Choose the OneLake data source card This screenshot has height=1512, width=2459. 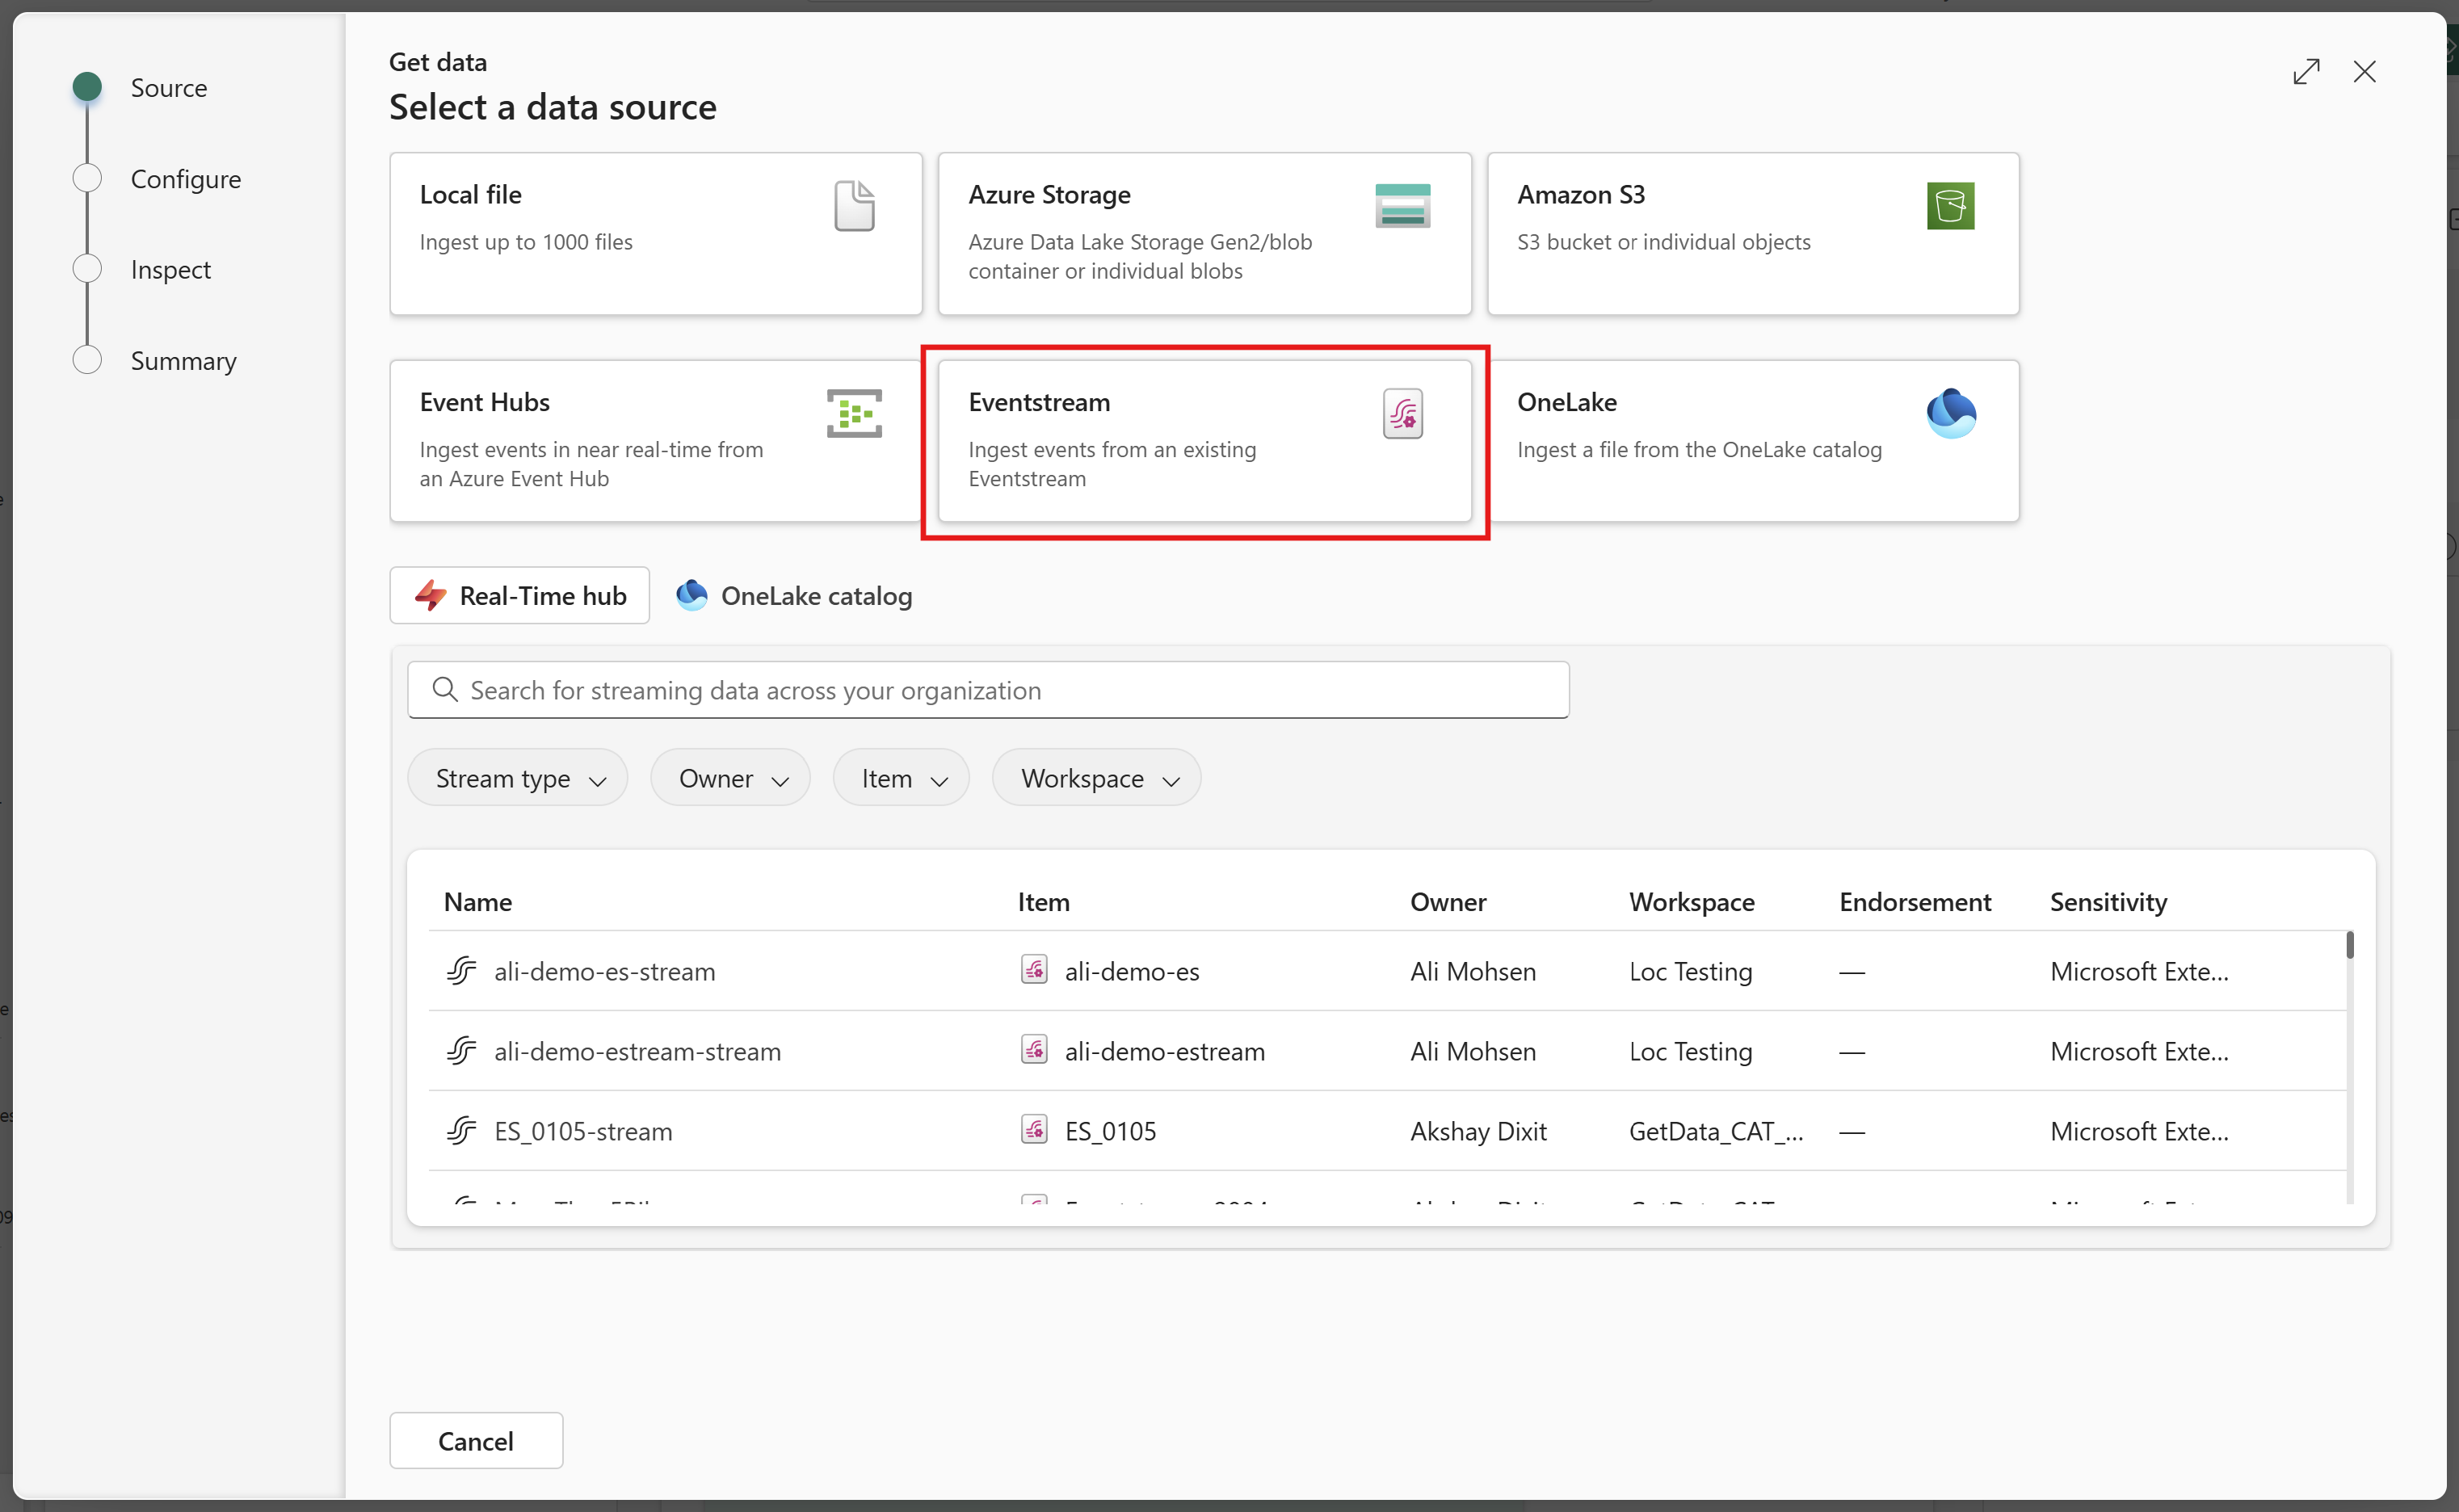1752,441
